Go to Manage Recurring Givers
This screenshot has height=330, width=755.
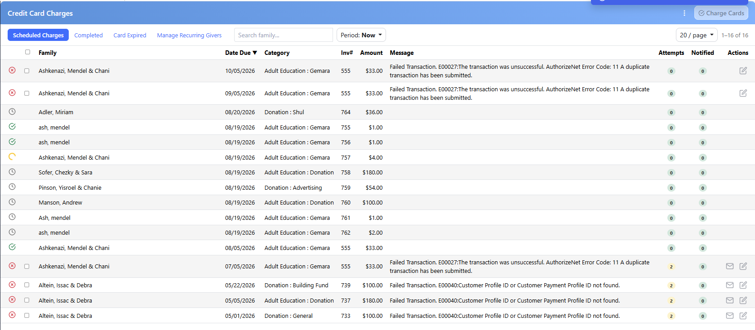[189, 35]
